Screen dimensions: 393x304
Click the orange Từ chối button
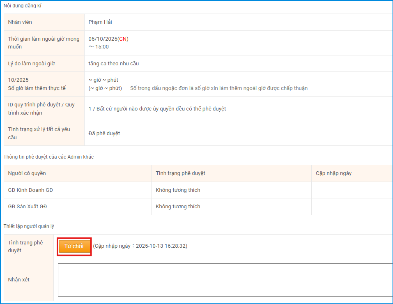click(74, 246)
